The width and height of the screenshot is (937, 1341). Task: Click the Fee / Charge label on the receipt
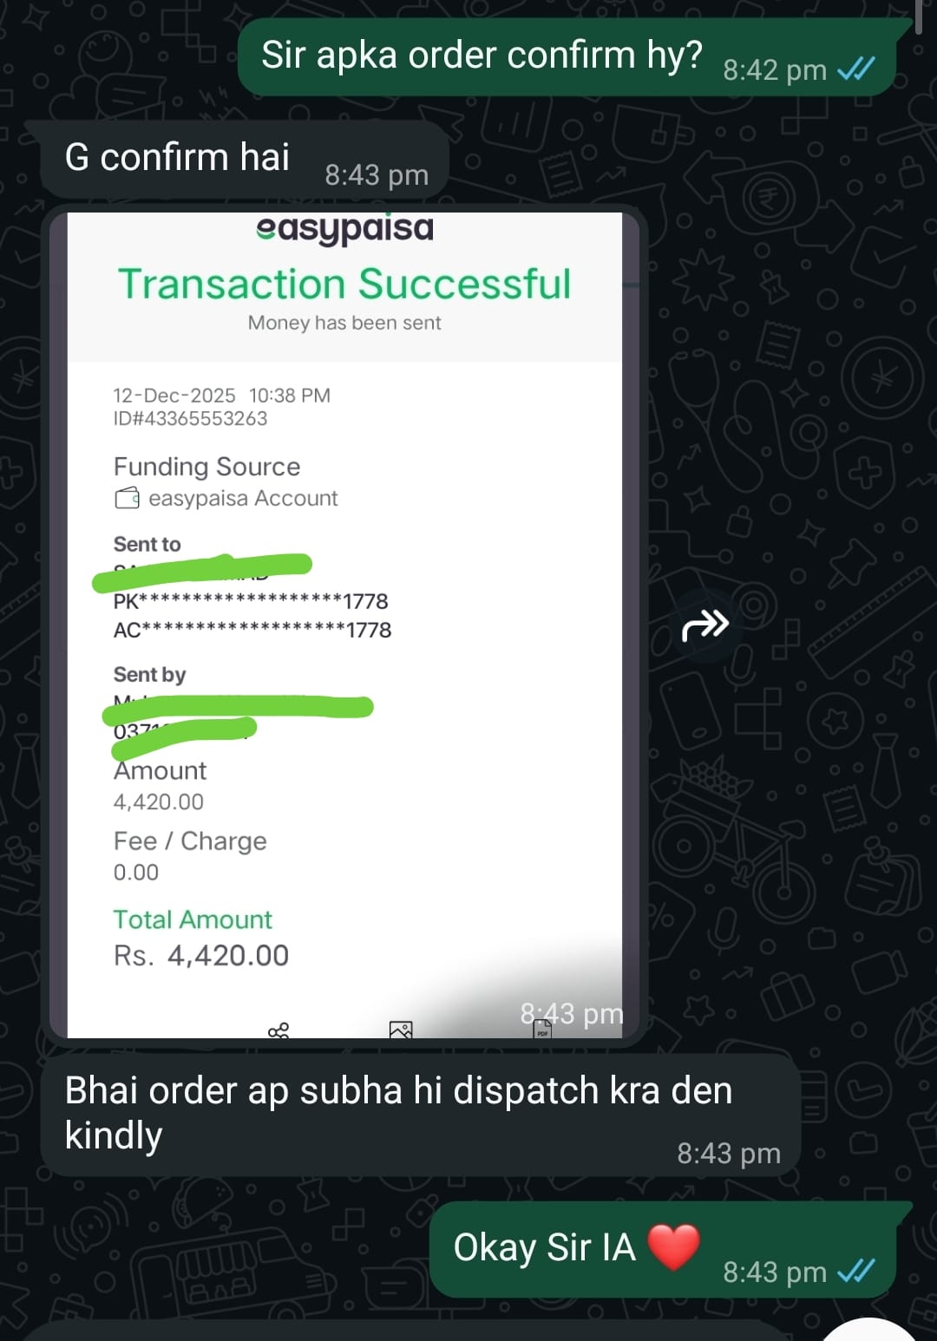tap(190, 841)
